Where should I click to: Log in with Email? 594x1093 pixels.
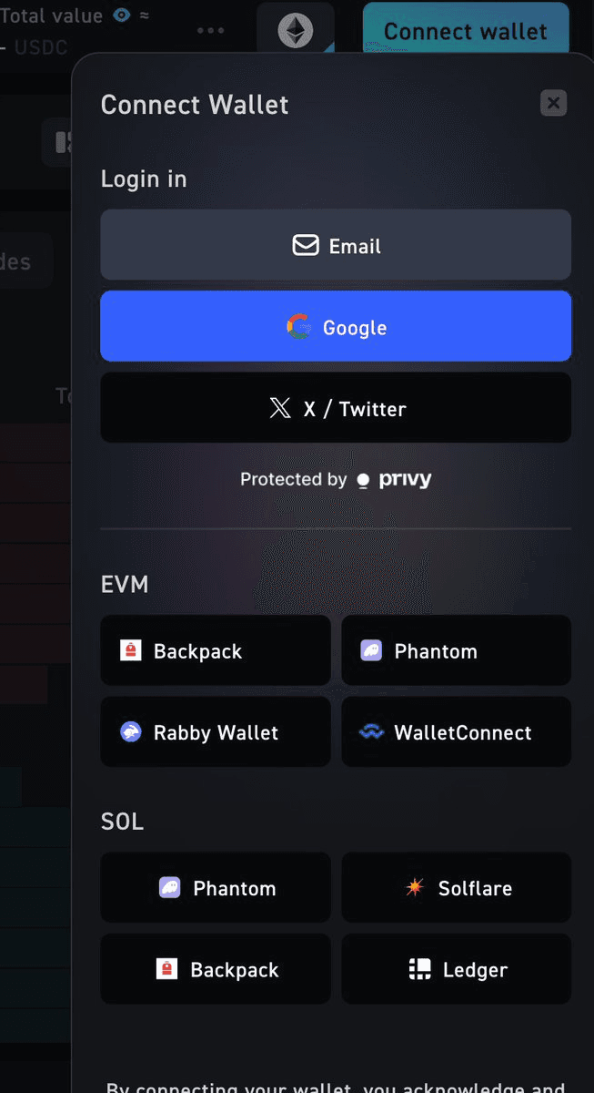[336, 244]
